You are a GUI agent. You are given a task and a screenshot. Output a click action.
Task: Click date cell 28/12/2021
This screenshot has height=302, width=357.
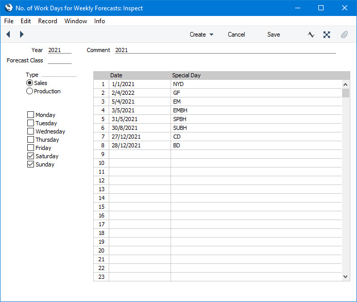(140, 145)
